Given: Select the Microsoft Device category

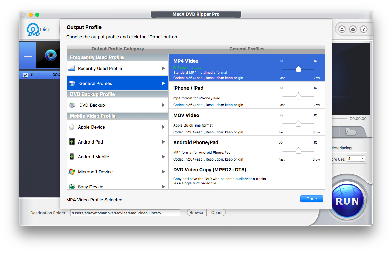Looking at the screenshot, I should point(118,172).
